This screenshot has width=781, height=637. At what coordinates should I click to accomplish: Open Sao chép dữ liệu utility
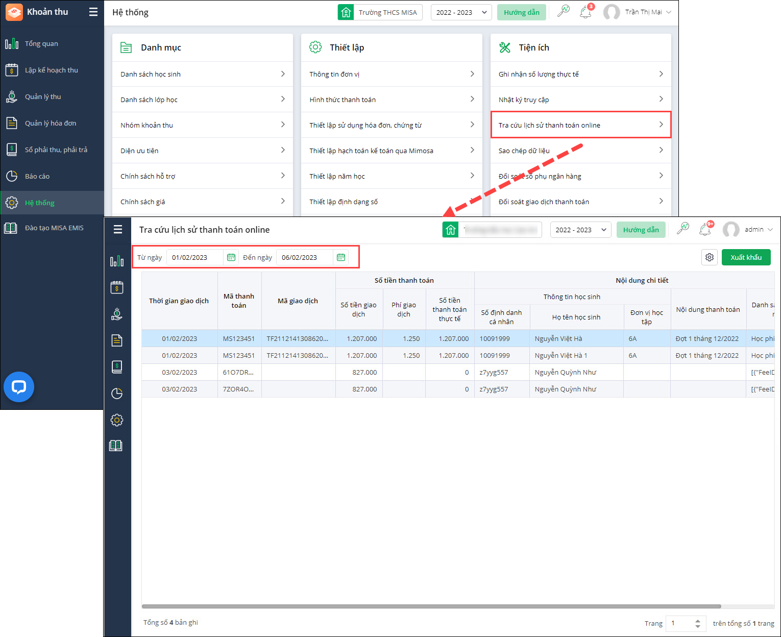581,151
